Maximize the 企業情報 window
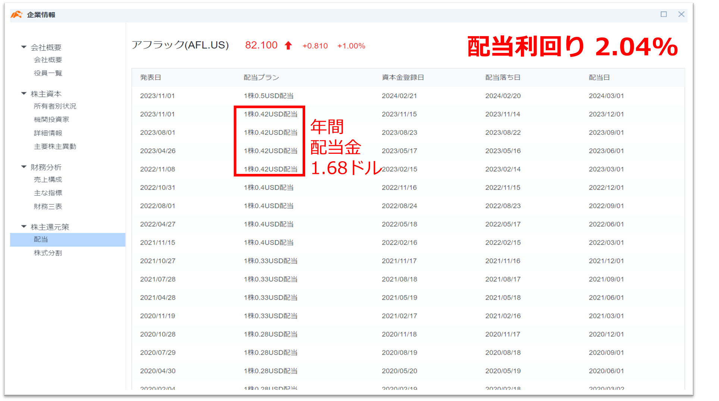 pos(663,14)
